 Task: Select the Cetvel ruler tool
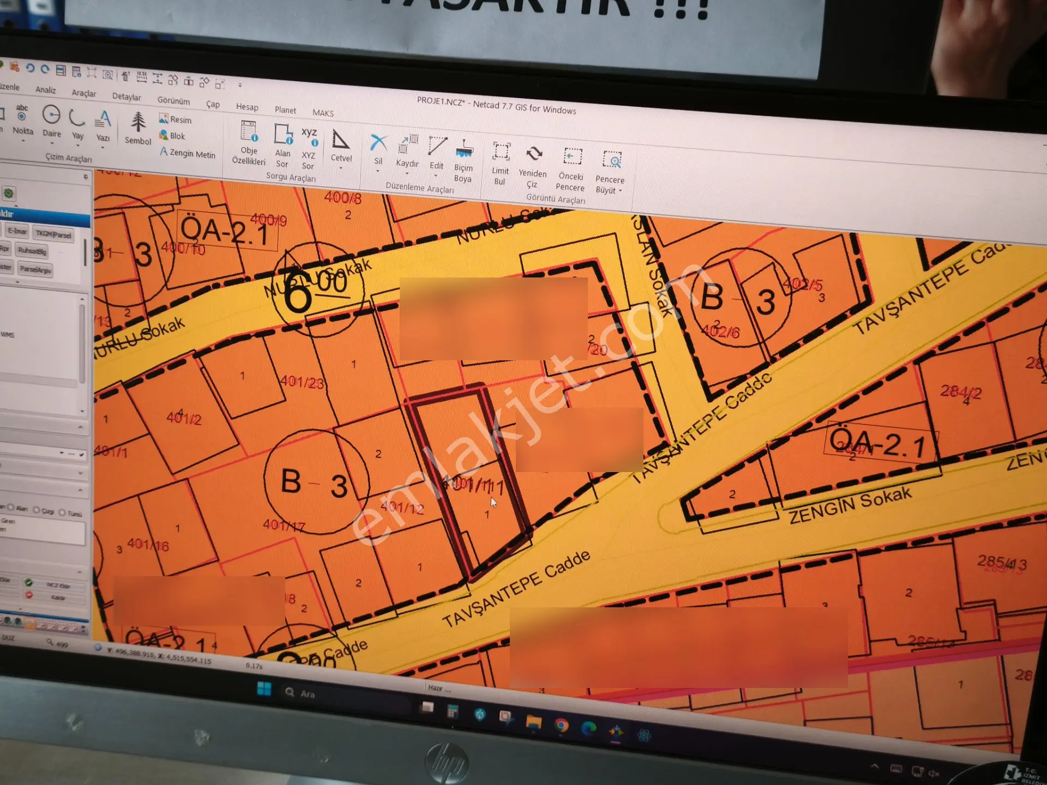pos(341,145)
